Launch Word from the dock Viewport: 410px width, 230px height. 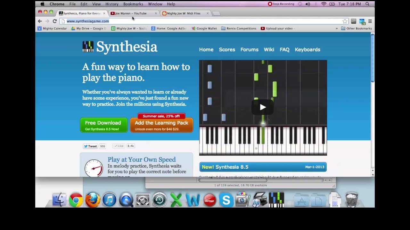click(x=193, y=200)
